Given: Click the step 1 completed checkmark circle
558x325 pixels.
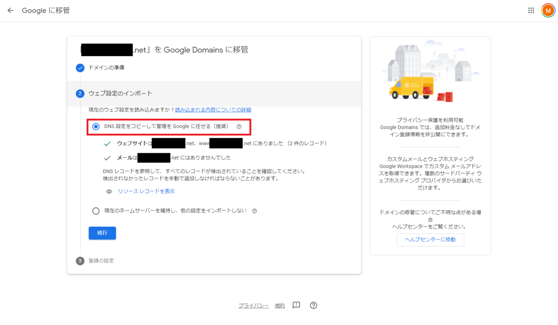Looking at the screenshot, I should 80,68.
